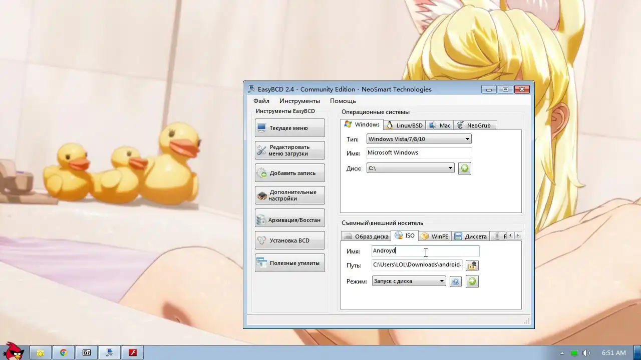Click the EasyBCD title bar icon
The height and width of the screenshot is (360, 641).
251,89
